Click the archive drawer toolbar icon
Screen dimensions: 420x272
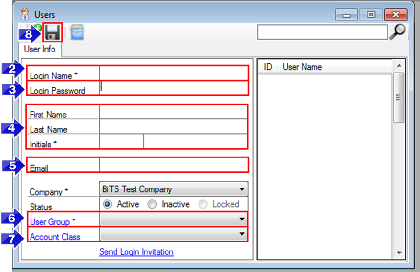point(77,32)
